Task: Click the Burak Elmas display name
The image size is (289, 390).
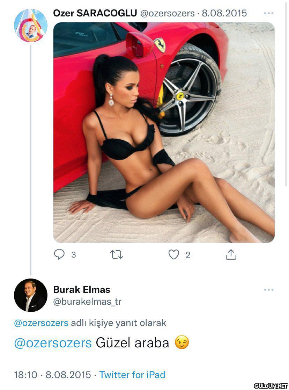Action: click(x=82, y=289)
